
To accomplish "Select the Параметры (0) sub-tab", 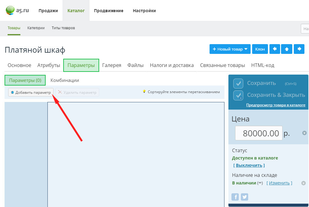I will pos(25,80).
